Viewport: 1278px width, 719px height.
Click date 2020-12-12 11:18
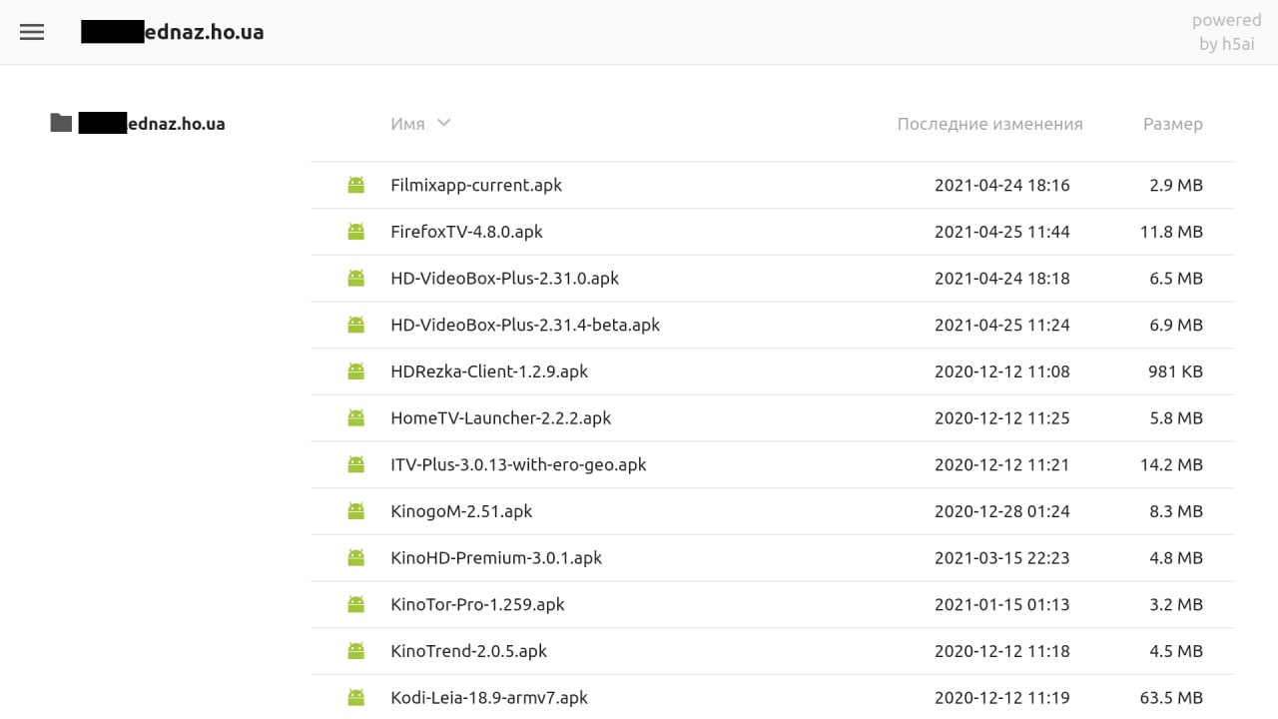click(x=1001, y=651)
